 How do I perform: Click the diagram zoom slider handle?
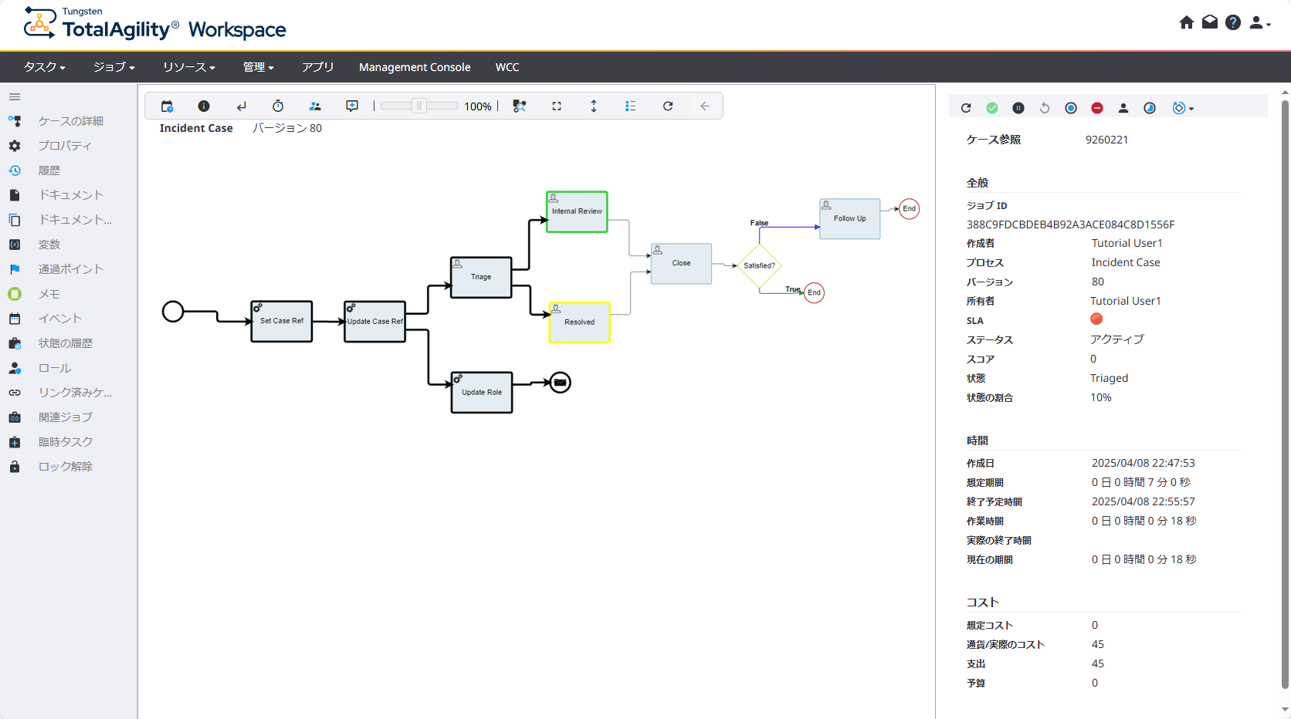[x=419, y=106]
